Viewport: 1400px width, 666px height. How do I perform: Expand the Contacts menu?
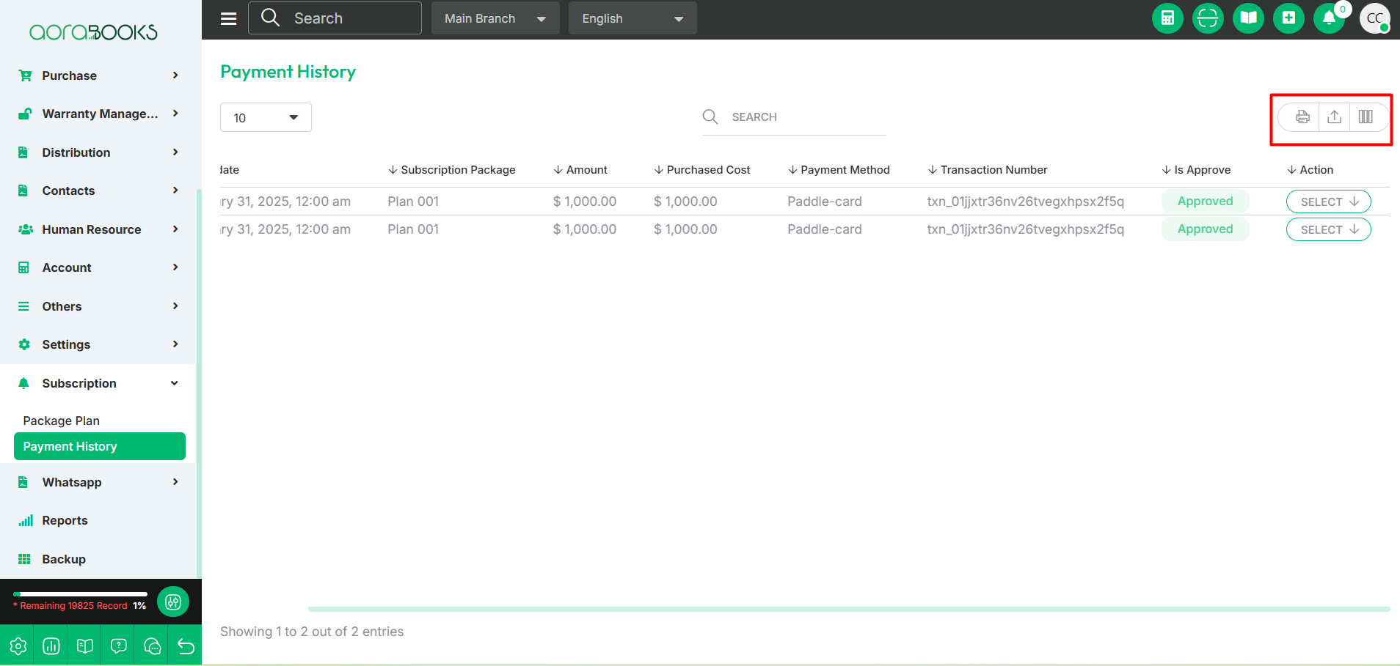98,190
